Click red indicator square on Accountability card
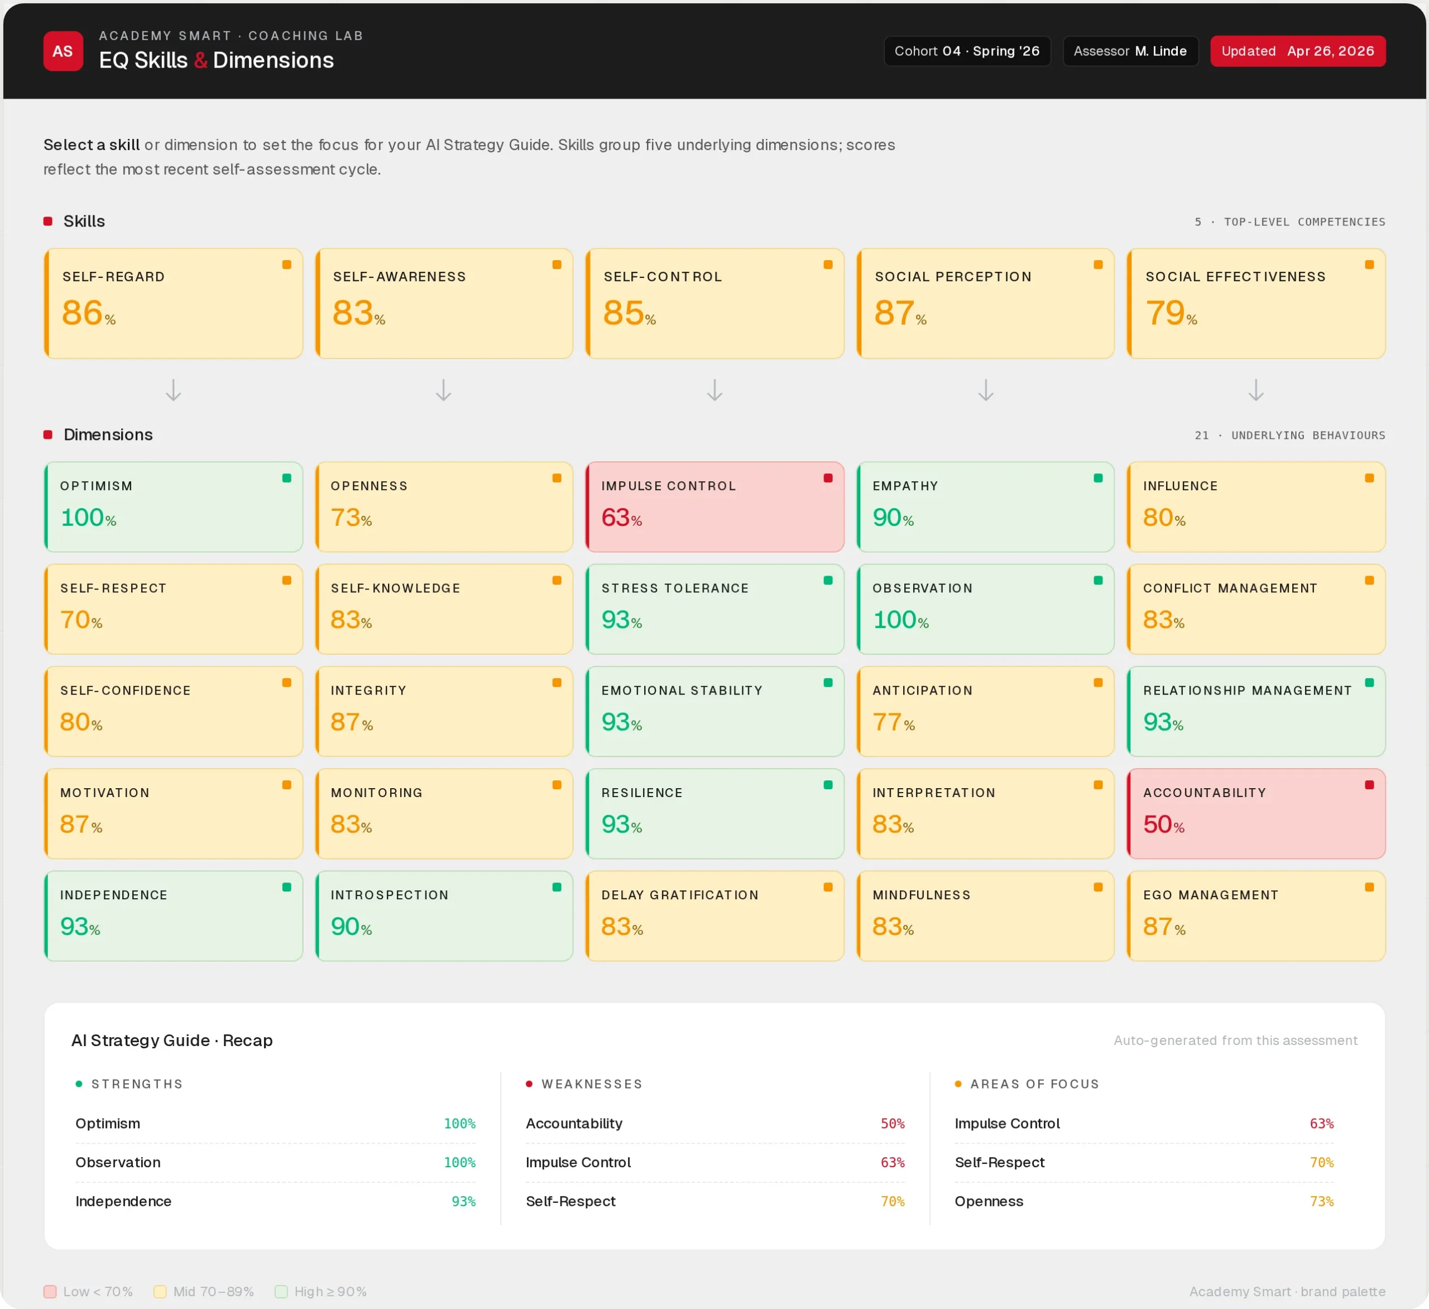1429x1309 pixels. [x=1369, y=785]
